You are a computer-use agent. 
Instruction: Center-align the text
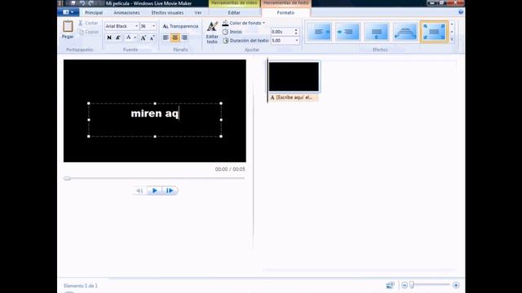(x=175, y=37)
